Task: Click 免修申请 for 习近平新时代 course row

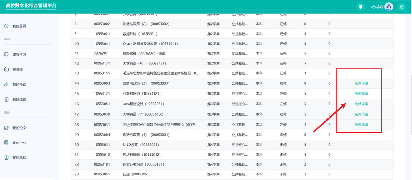Action: point(361,124)
